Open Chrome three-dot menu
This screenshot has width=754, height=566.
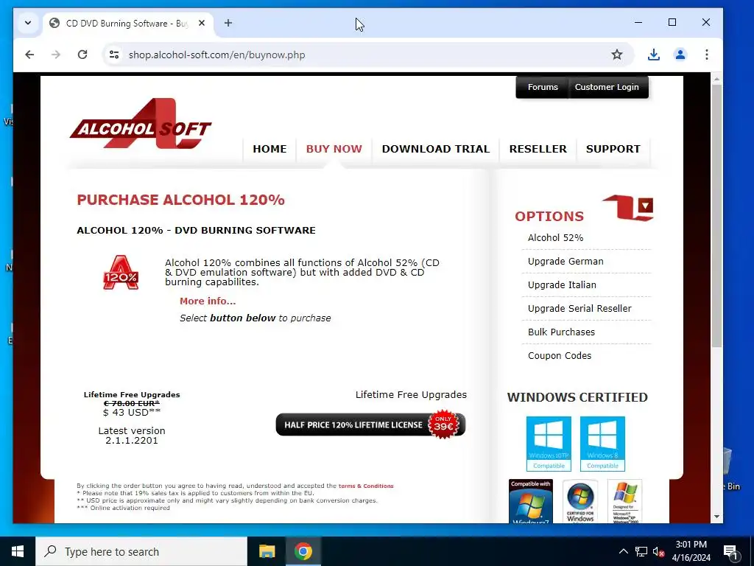pyautogui.click(x=706, y=55)
